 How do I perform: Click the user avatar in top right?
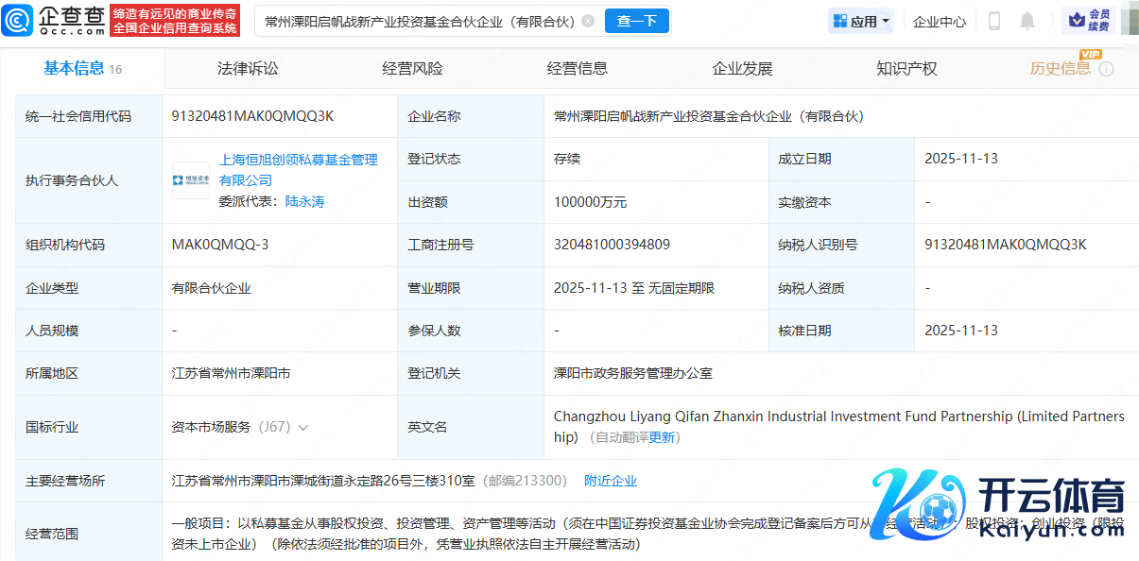tap(1129, 21)
